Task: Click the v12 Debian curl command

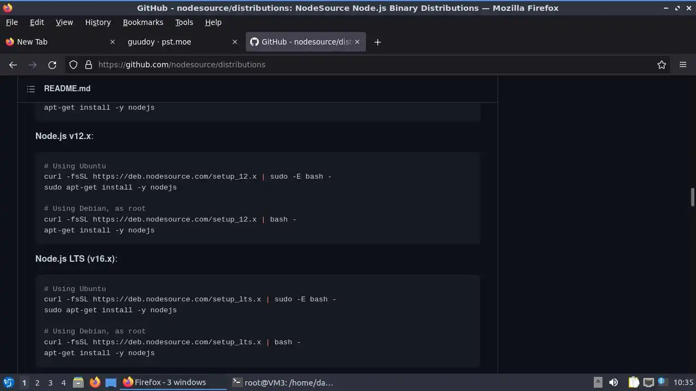Action: tap(170, 219)
